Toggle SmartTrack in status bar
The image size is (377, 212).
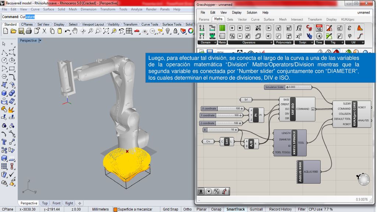[x=235, y=209]
